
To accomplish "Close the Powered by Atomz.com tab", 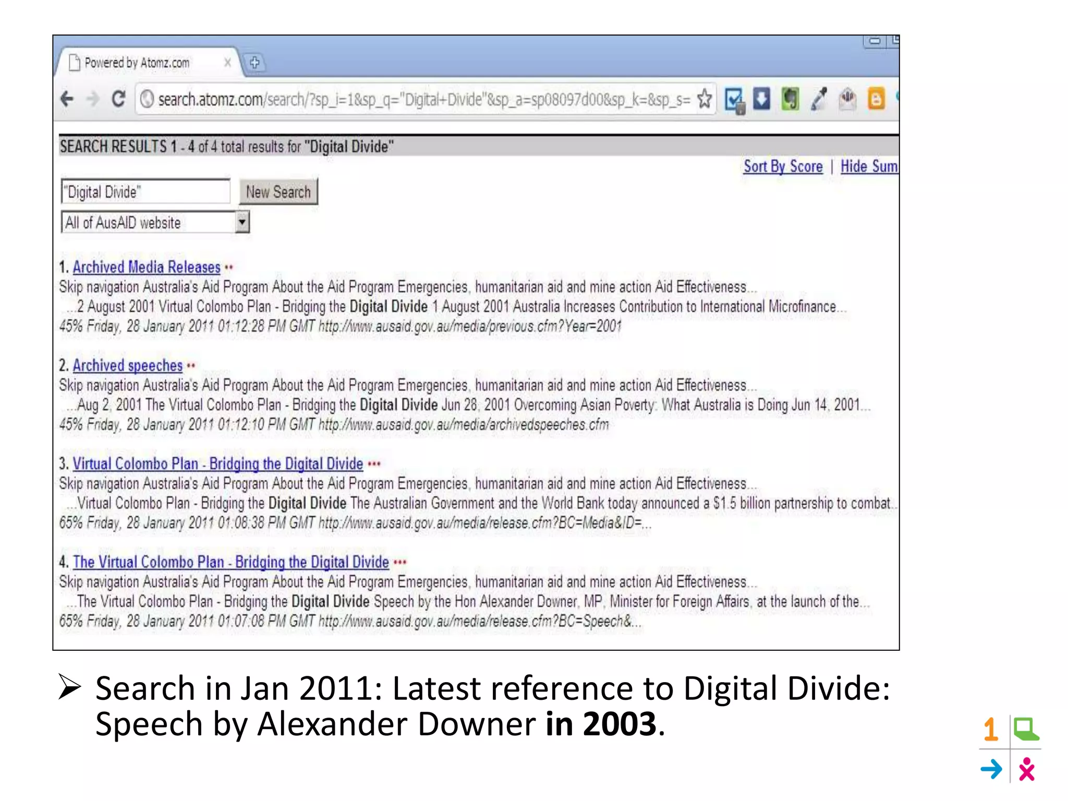I will 227,63.
